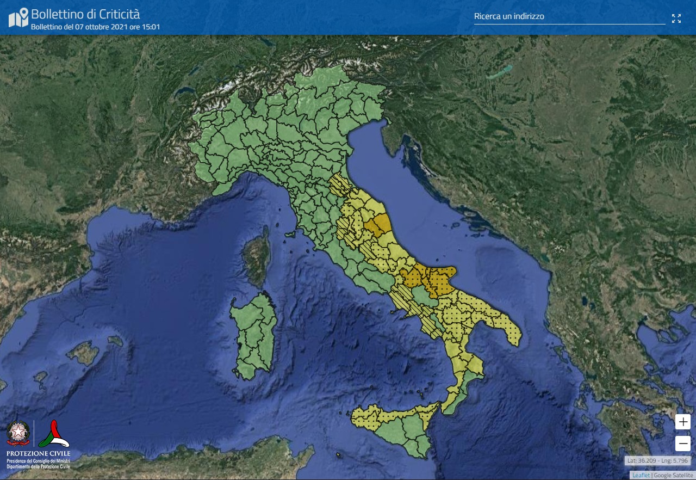Click the Italian Republic emblem logo
This screenshot has height=480, width=696.
click(18, 433)
